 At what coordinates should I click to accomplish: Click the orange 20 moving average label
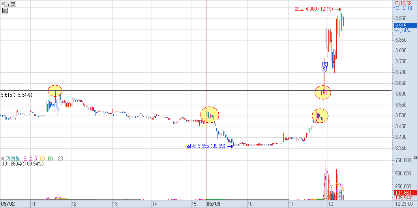42,158
